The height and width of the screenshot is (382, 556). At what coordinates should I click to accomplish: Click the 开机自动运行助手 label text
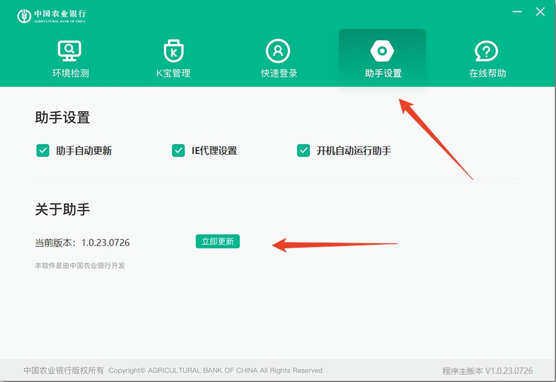354,151
